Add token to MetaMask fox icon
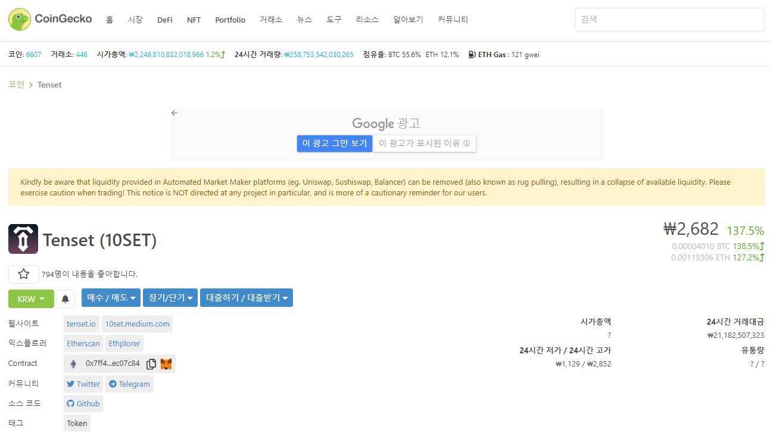 166,363
